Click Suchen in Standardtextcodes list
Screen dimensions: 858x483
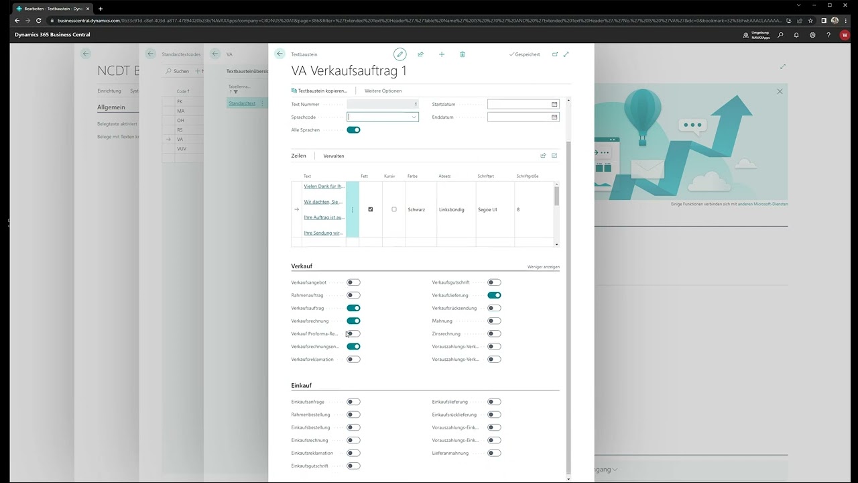(x=178, y=71)
